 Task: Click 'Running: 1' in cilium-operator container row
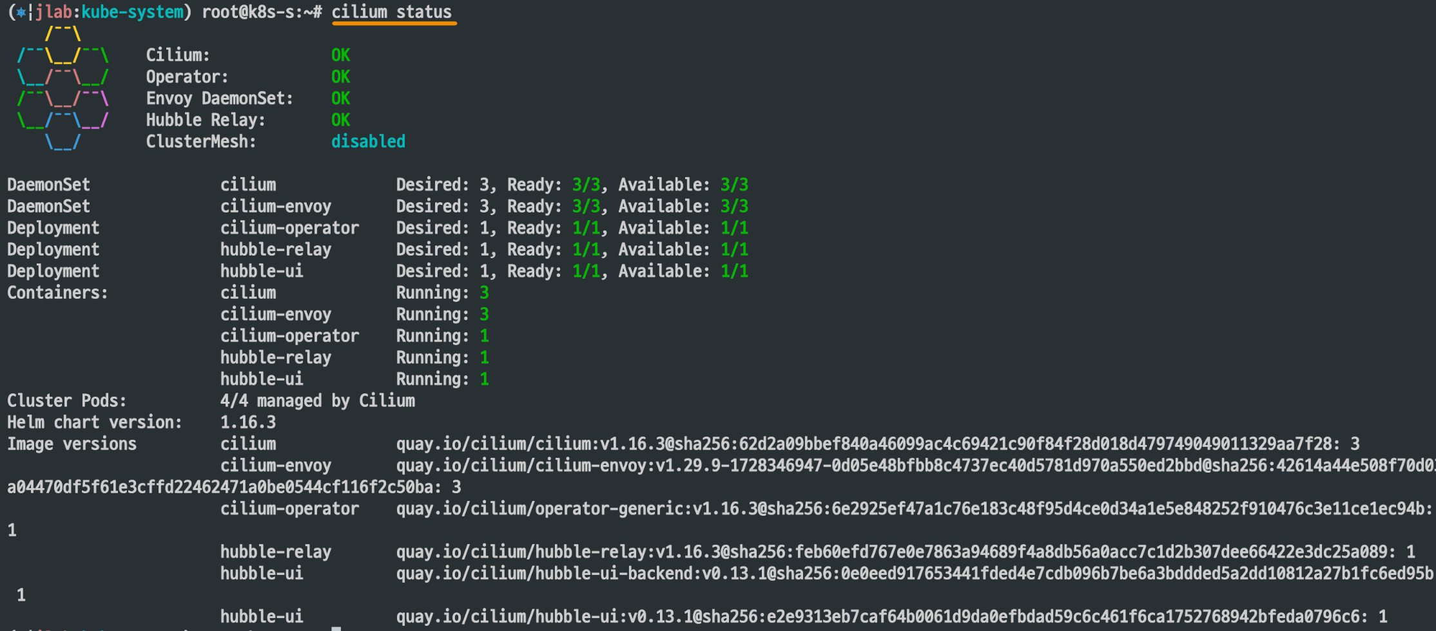442,336
